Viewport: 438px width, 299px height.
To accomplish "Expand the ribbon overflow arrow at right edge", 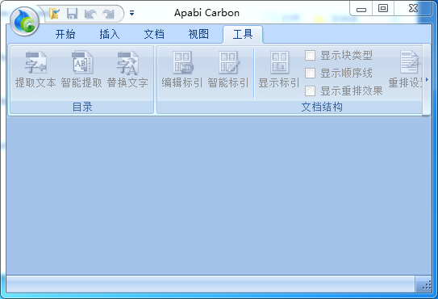I will coord(427,80).
